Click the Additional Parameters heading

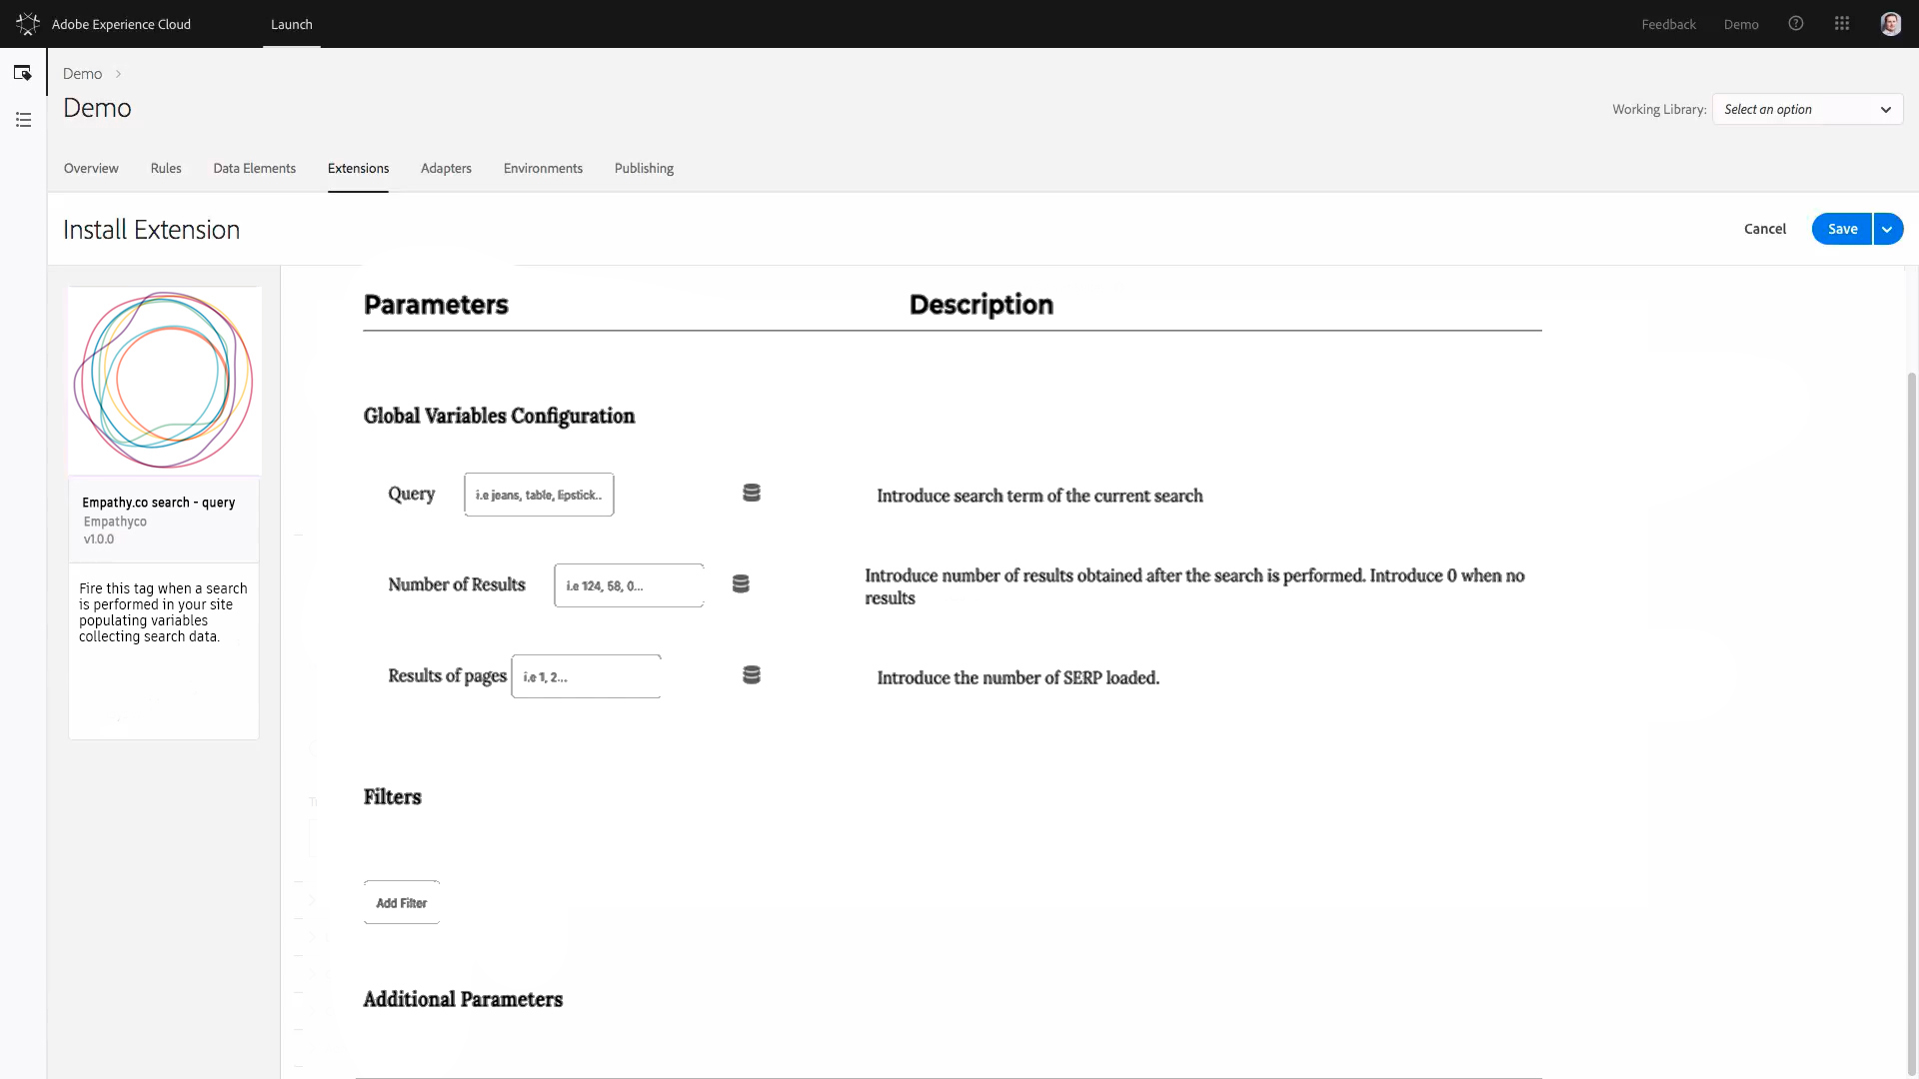coord(463,999)
